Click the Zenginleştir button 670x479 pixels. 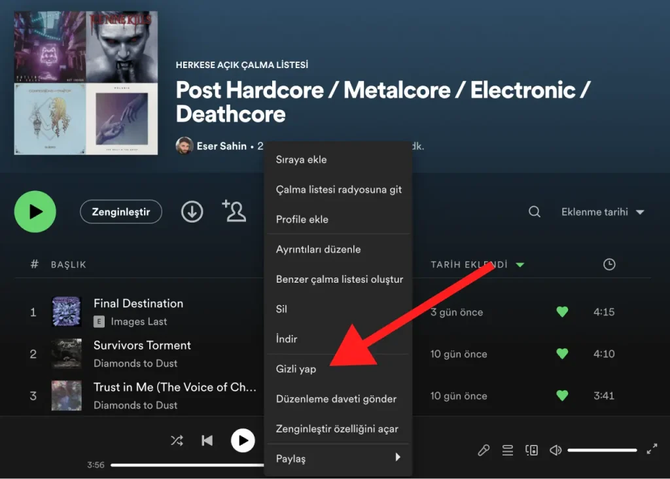(x=121, y=211)
